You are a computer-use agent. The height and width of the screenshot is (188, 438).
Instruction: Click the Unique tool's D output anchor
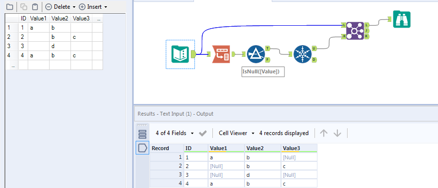[x=314, y=59]
